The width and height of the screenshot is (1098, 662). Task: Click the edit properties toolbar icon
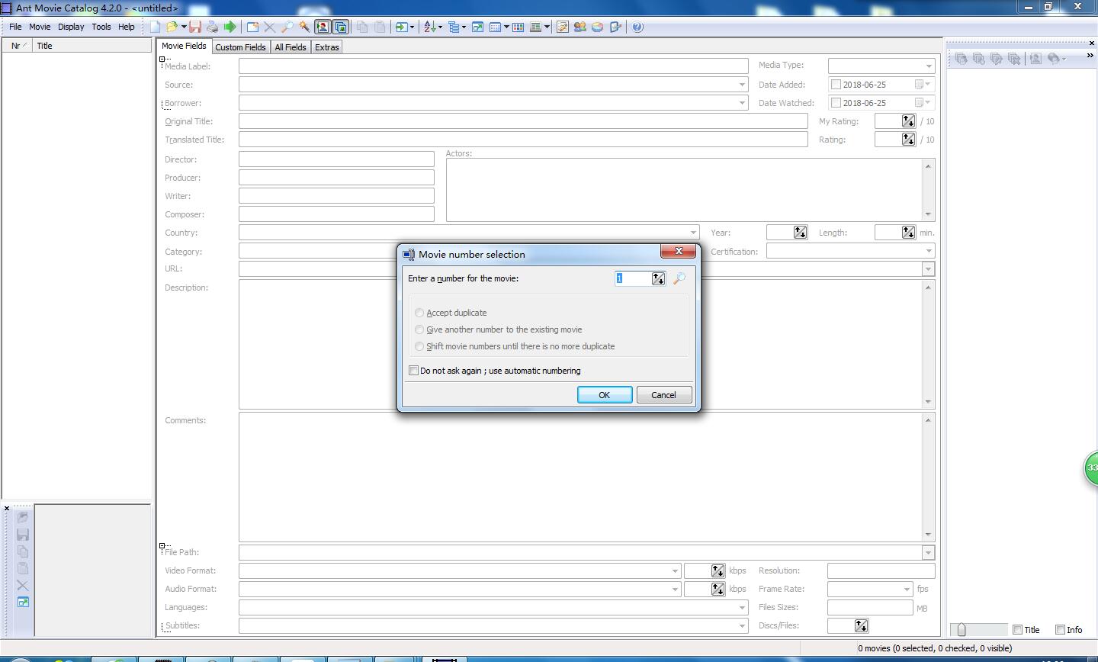[x=615, y=27]
